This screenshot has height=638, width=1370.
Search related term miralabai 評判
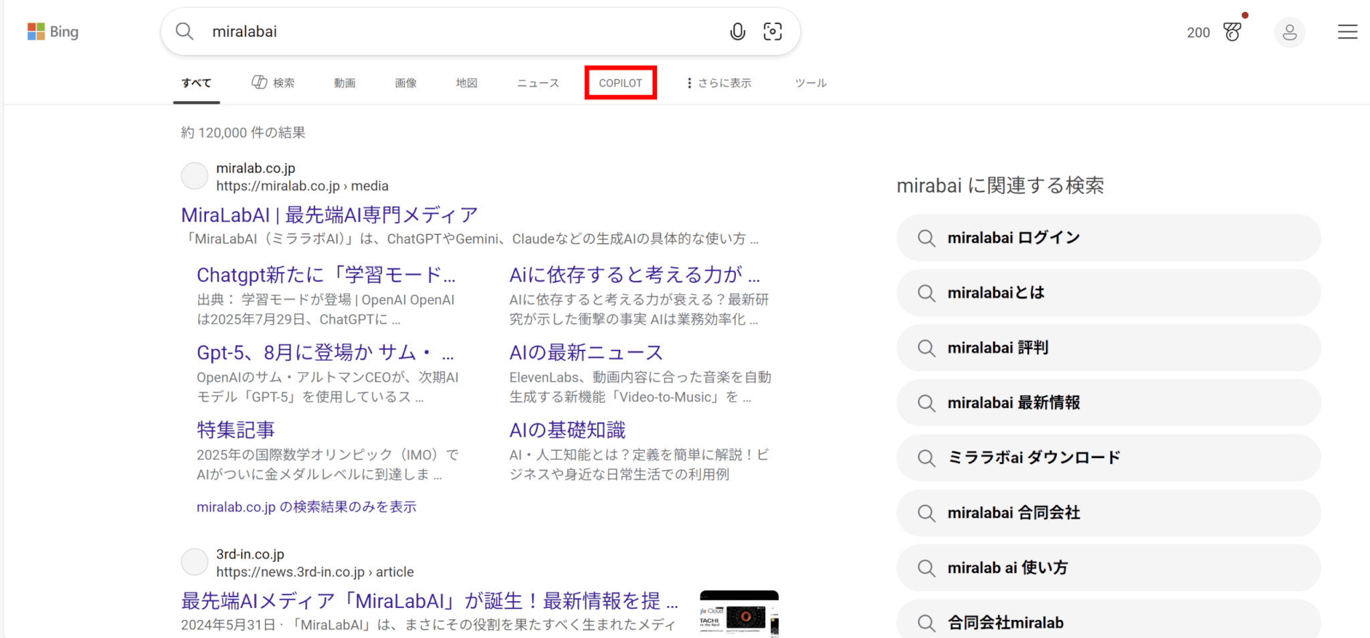coord(1108,348)
